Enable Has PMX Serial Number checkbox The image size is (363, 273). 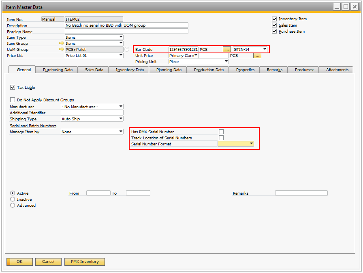point(221,132)
